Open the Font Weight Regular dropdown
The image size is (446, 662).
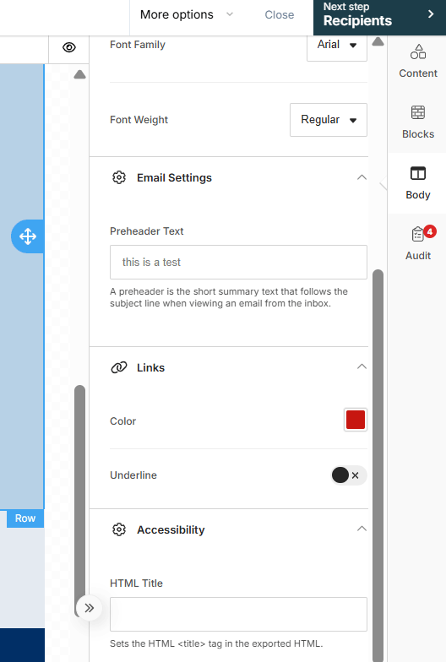[x=328, y=120]
